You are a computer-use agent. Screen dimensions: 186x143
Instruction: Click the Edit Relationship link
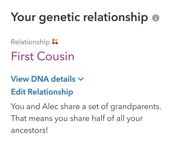pos(42,92)
